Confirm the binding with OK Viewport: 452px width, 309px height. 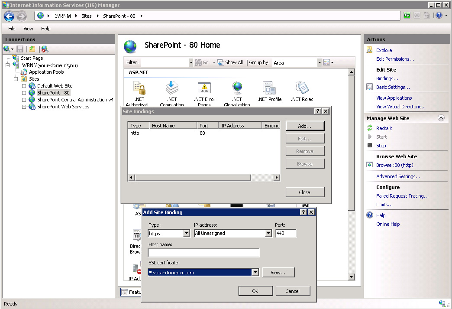point(255,291)
